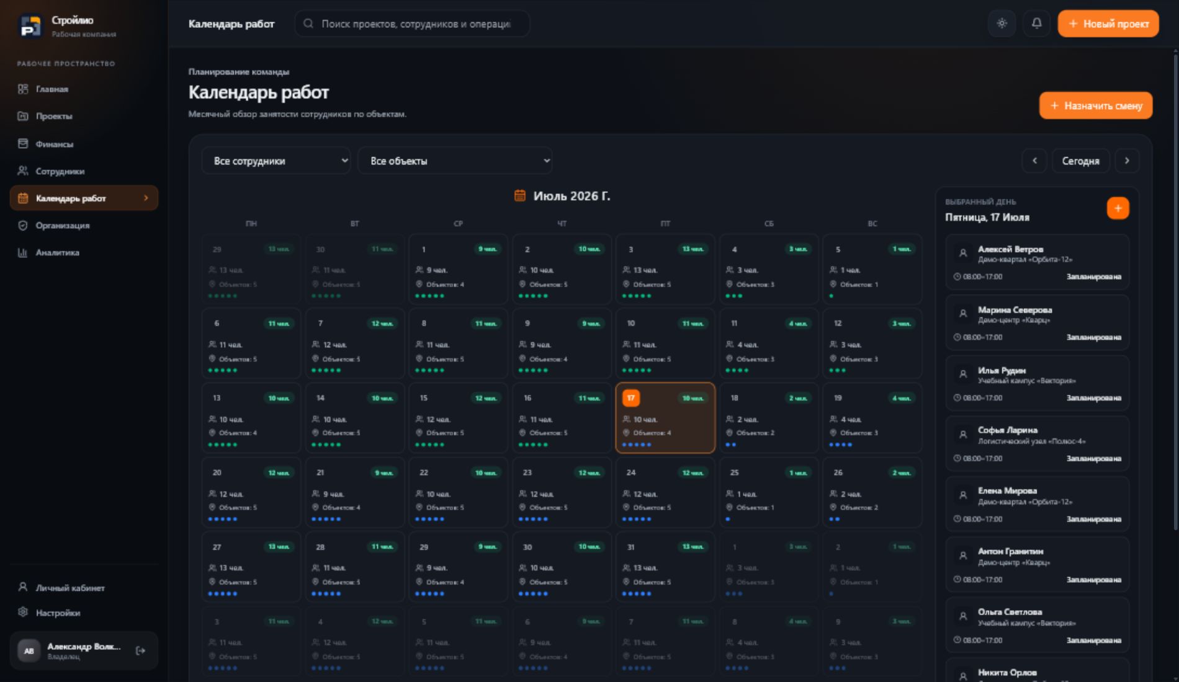Click the Организация shield icon
This screenshot has height=682, width=1179.
[23, 226]
